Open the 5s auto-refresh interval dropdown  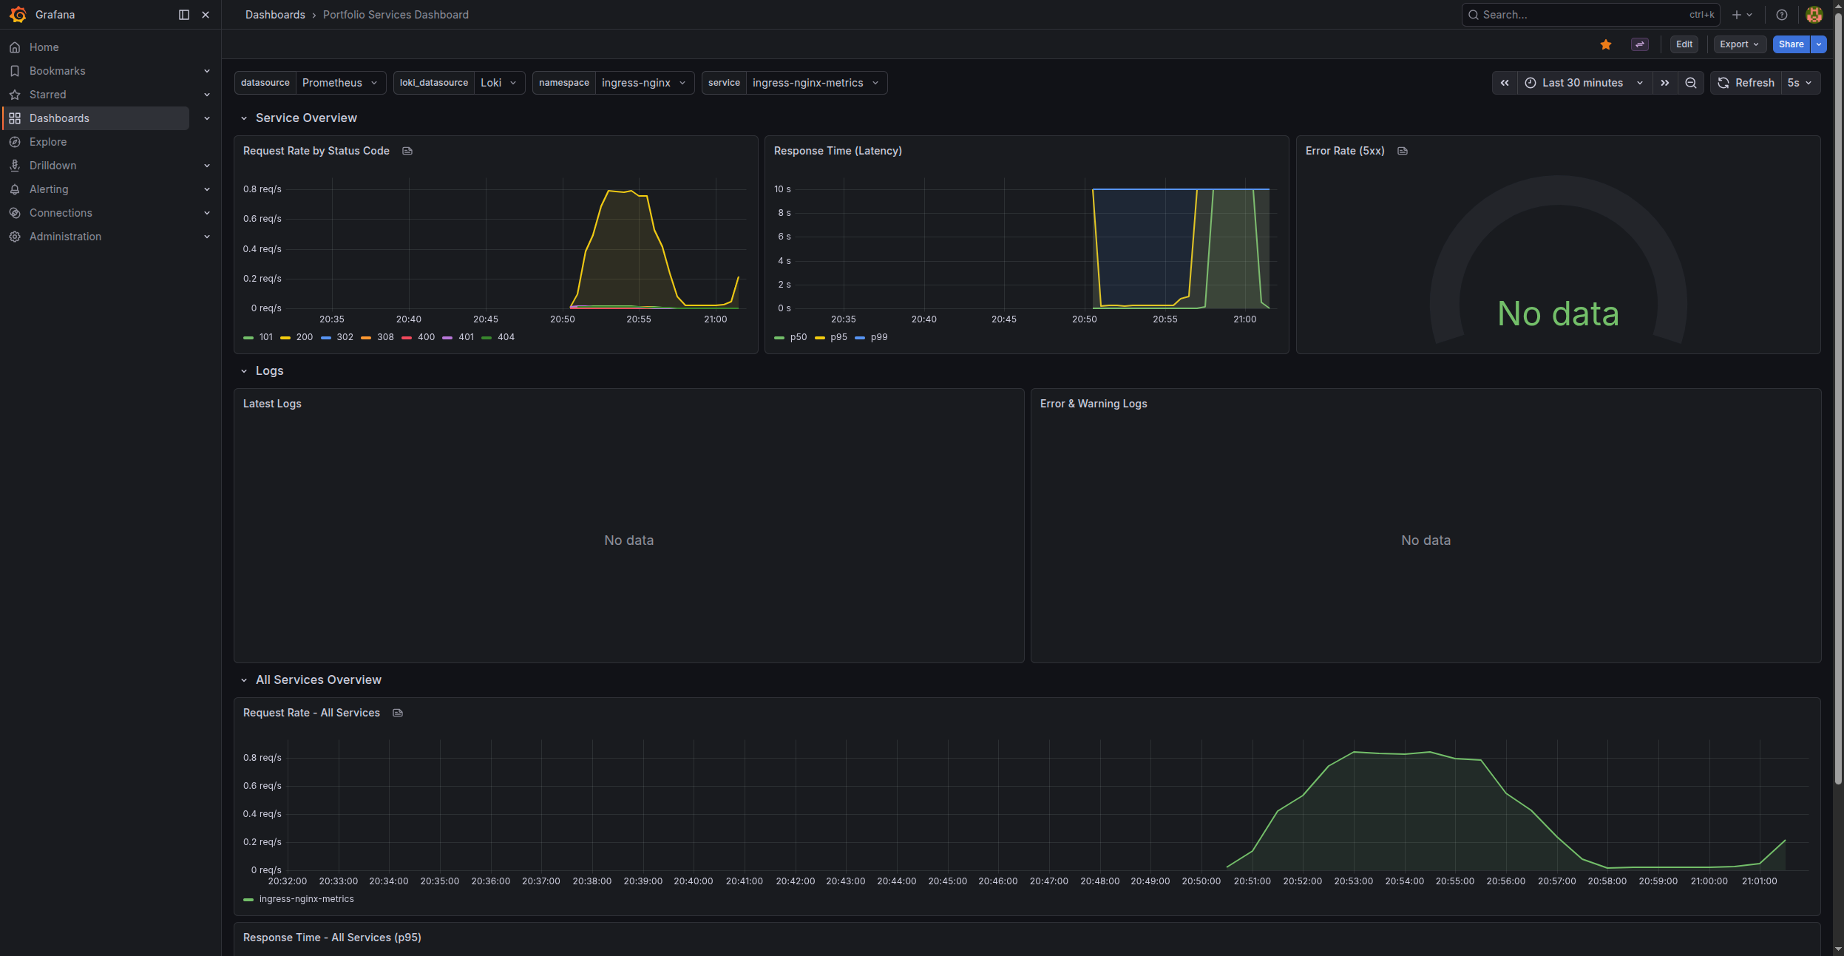tap(1797, 83)
